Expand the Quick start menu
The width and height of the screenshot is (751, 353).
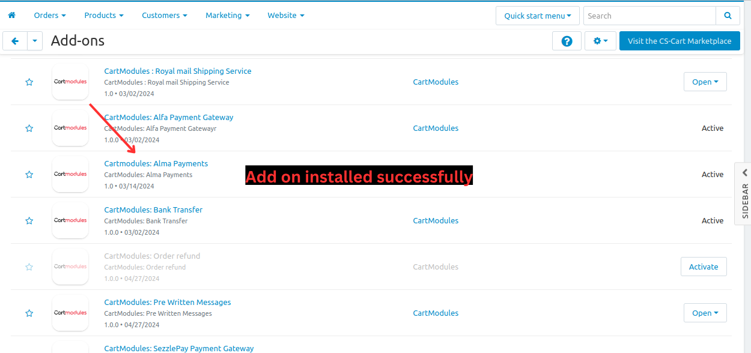538,16
